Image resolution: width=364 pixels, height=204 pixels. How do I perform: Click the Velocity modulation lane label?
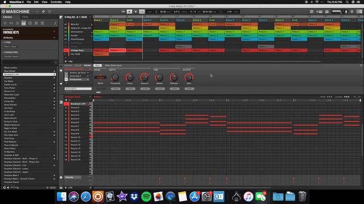[73, 177]
